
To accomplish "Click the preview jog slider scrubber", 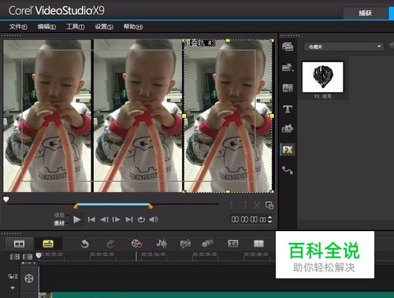I will coord(6,200).
